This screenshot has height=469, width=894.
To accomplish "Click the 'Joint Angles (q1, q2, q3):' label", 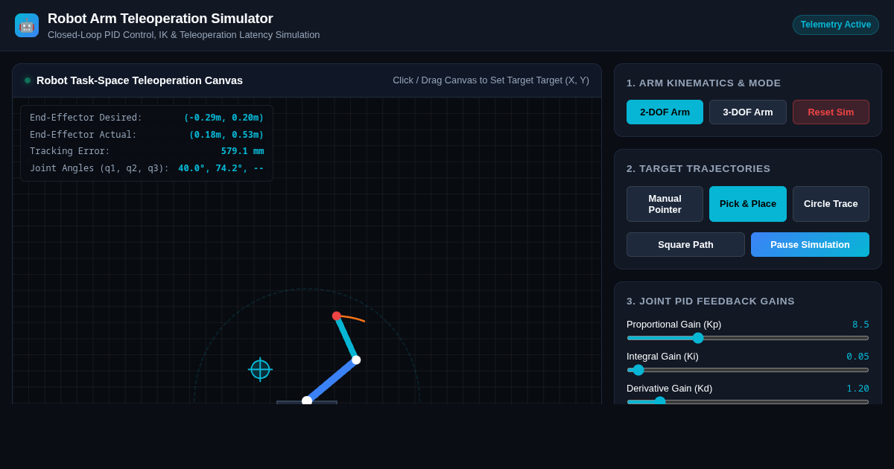I will click(99, 168).
